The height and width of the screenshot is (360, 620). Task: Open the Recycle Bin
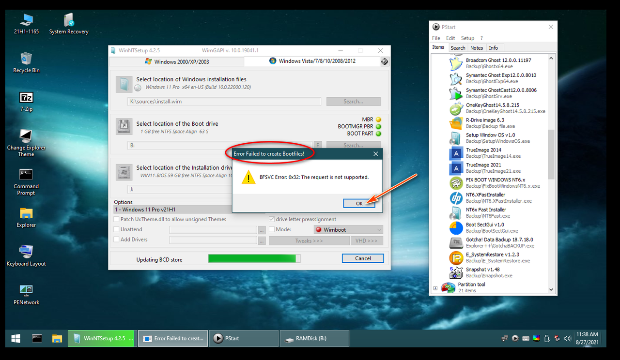click(26, 62)
